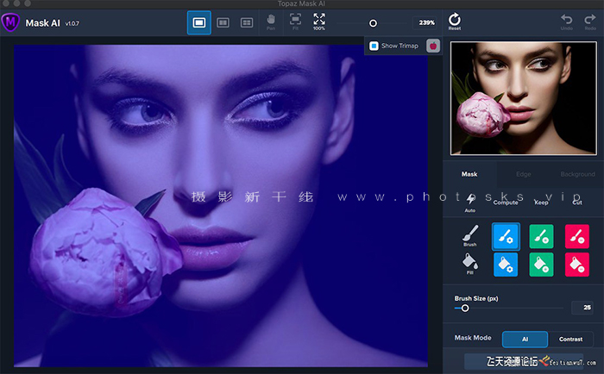Screen dimensions: 604x374
Task: Select the green Keep fill bucket
Action: click(x=541, y=265)
